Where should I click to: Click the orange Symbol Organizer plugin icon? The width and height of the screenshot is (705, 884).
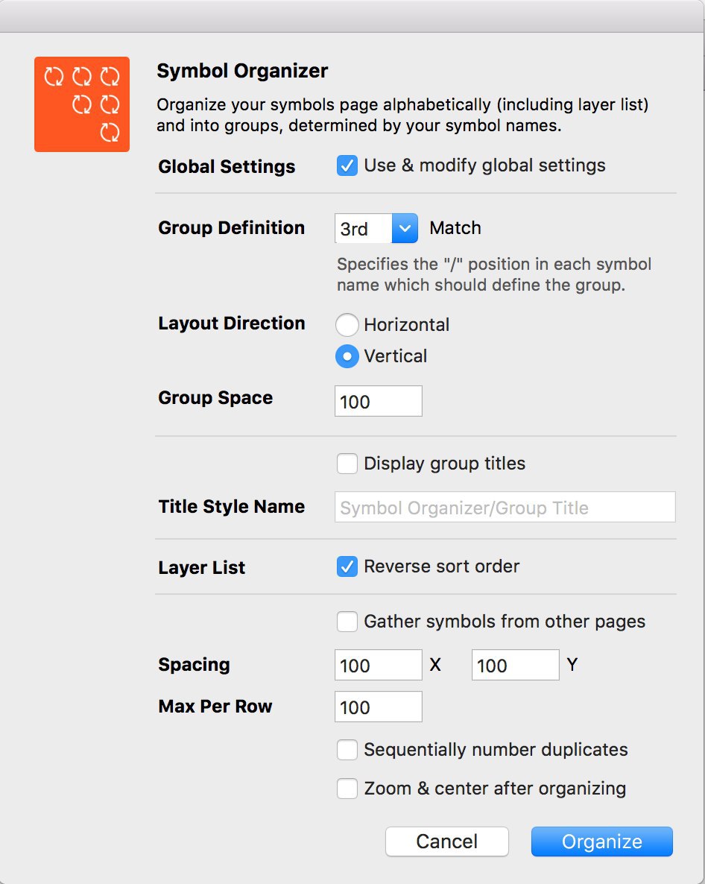point(82,104)
